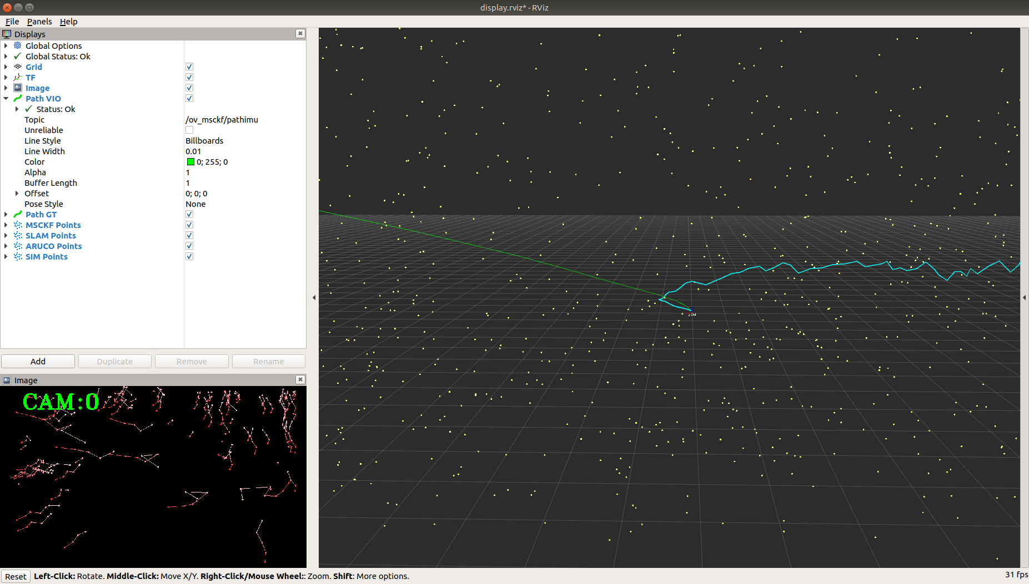Edit the Topic field /ov_msckf/pathimu
This screenshot has height=584, width=1029.
[222, 119]
